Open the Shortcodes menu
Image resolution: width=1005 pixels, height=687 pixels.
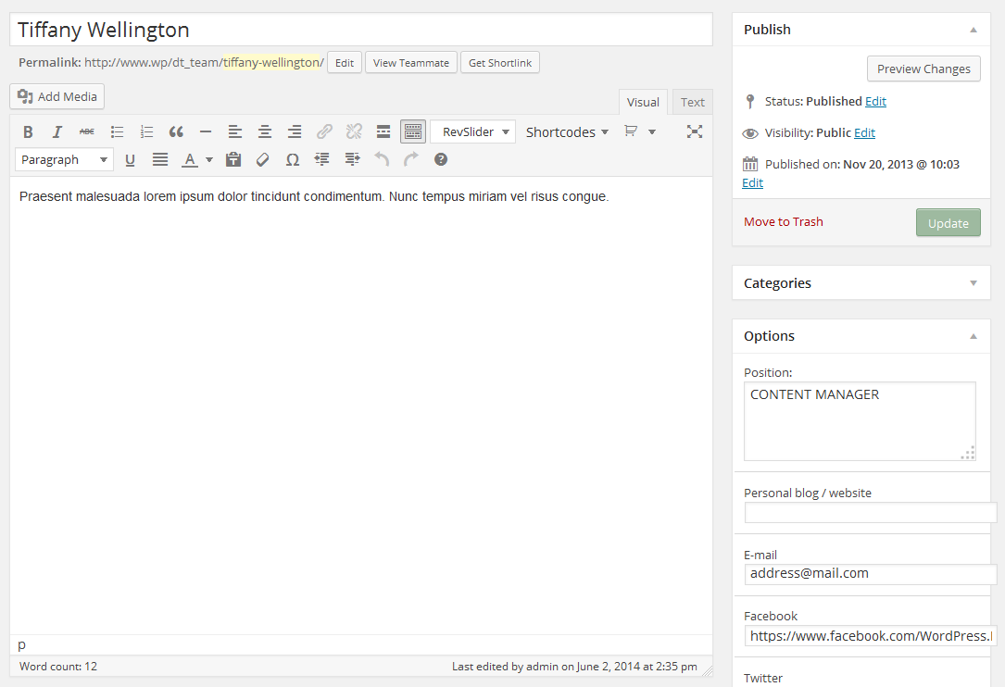point(567,132)
